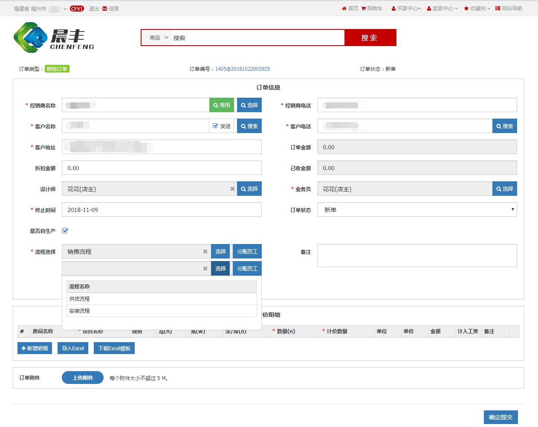Click the 确定提交 button
This screenshot has width=538, height=427.
[x=500, y=417]
